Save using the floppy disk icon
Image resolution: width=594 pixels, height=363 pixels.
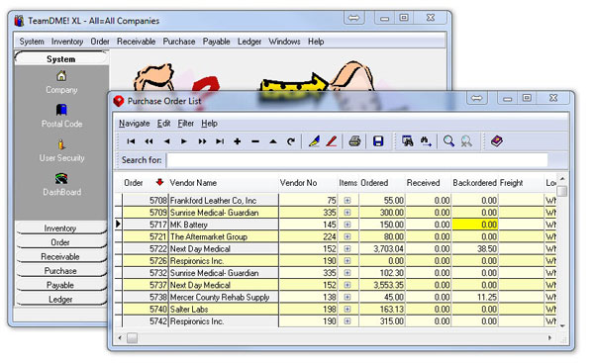(378, 141)
